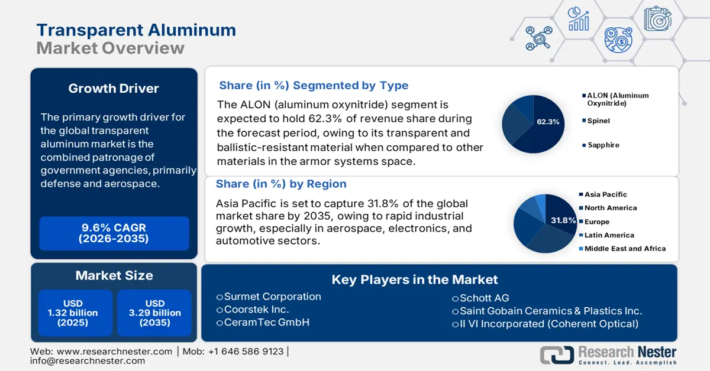Click the North America legend color swatch
The height and width of the screenshot is (371, 710).
(x=581, y=208)
